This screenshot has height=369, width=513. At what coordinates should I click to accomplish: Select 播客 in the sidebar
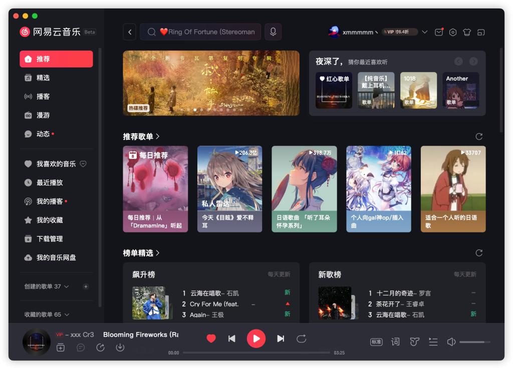(43, 96)
